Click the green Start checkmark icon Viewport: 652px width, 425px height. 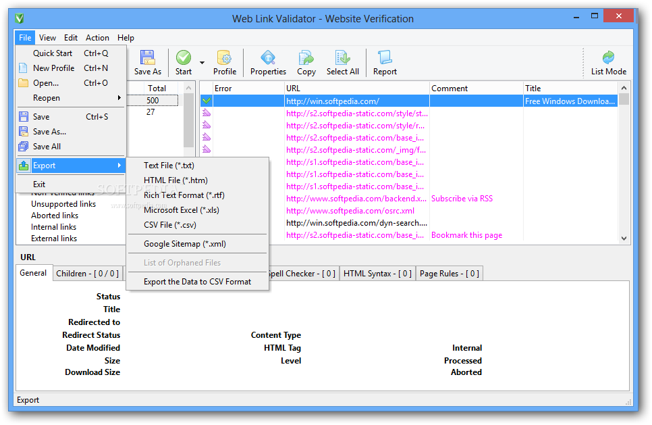(x=184, y=58)
